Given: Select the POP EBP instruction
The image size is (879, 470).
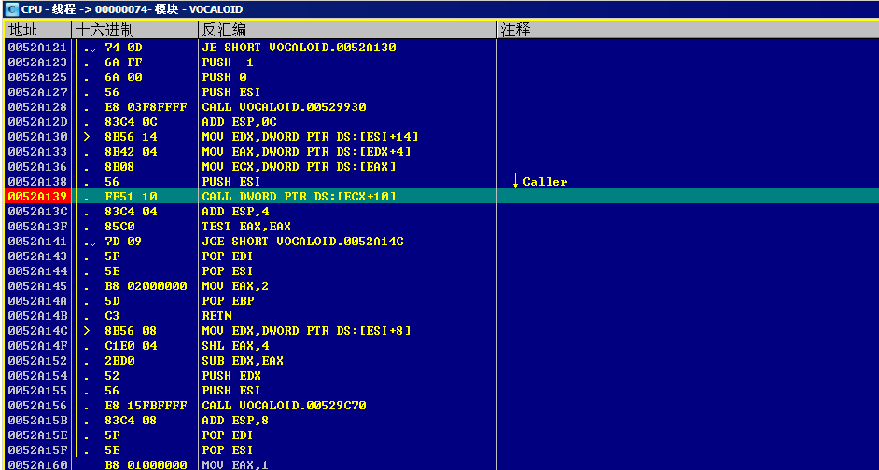Looking at the screenshot, I should coord(228,301).
